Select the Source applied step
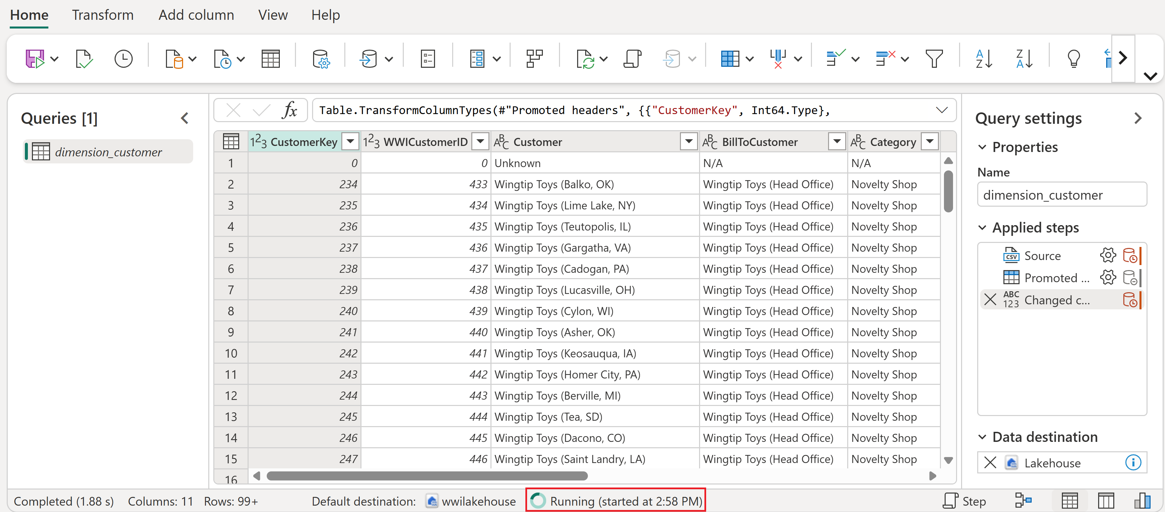The image size is (1165, 512). tap(1042, 255)
